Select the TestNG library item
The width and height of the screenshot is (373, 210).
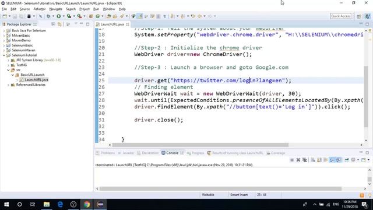point(22,65)
